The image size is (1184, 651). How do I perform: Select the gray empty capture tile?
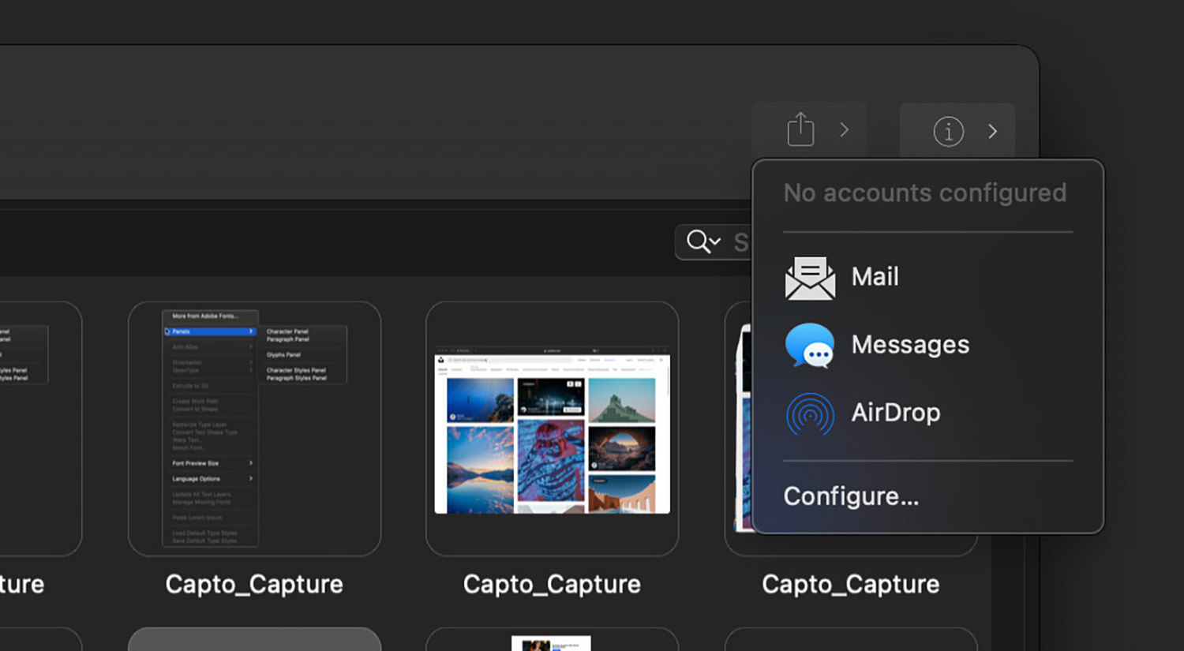click(254, 639)
